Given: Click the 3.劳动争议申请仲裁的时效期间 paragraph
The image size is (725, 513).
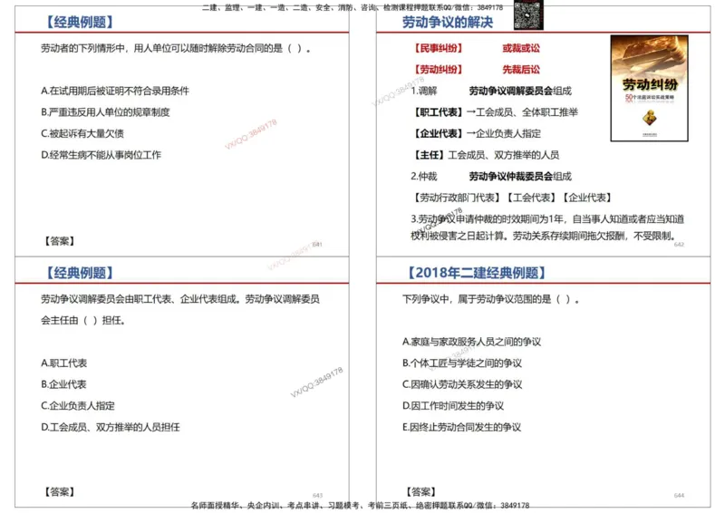Looking at the screenshot, I should click(x=547, y=227).
